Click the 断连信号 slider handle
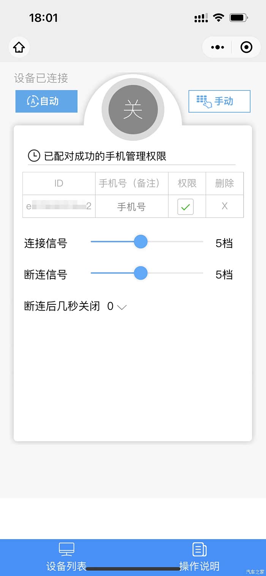Viewport: 266px width, 576px height. coord(141,273)
